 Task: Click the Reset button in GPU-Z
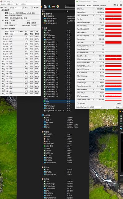(x=119, y=104)
